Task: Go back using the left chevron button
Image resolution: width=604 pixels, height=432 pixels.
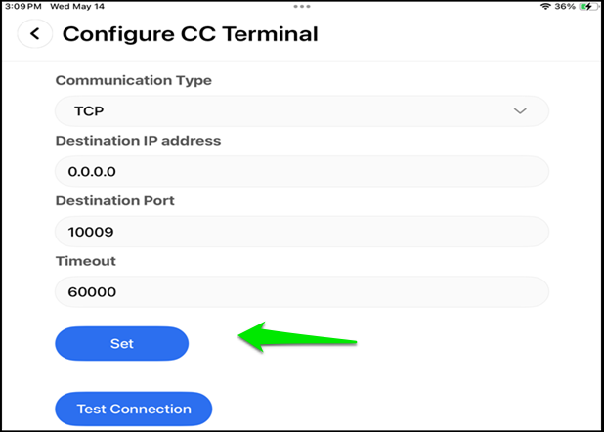Action: [34, 34]
